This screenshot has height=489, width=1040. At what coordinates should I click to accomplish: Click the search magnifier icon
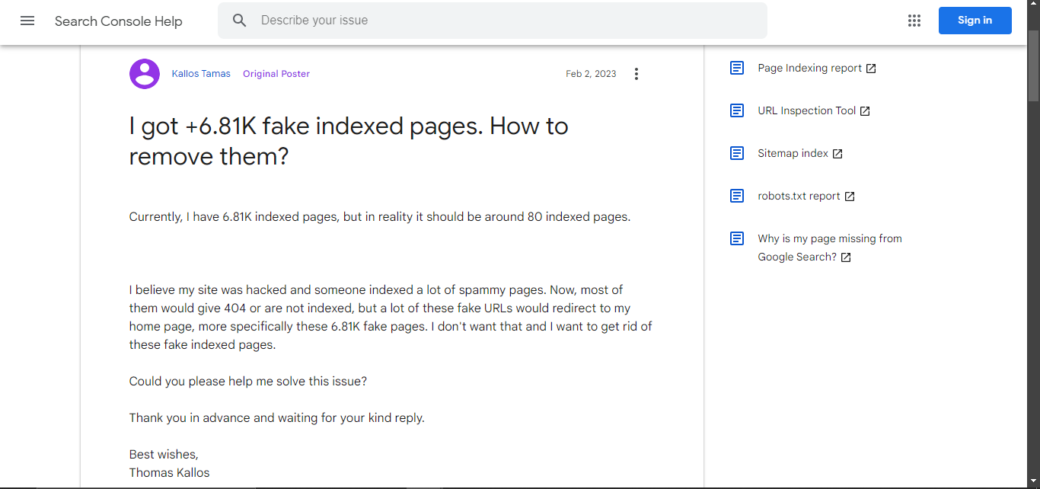point(240,21)
